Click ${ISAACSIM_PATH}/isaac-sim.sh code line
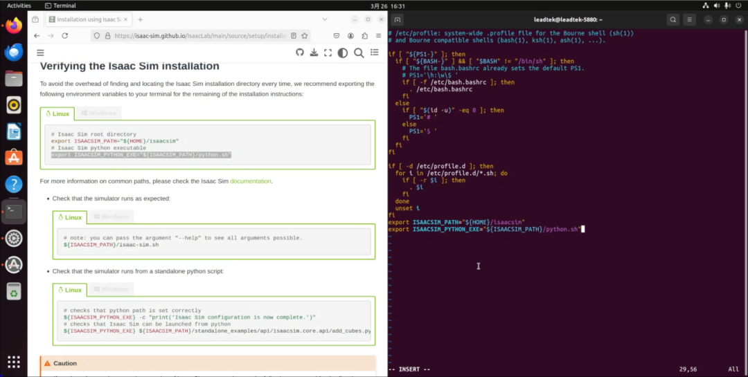This screenshot has width=748, height=377. click(x=111, y=244)
